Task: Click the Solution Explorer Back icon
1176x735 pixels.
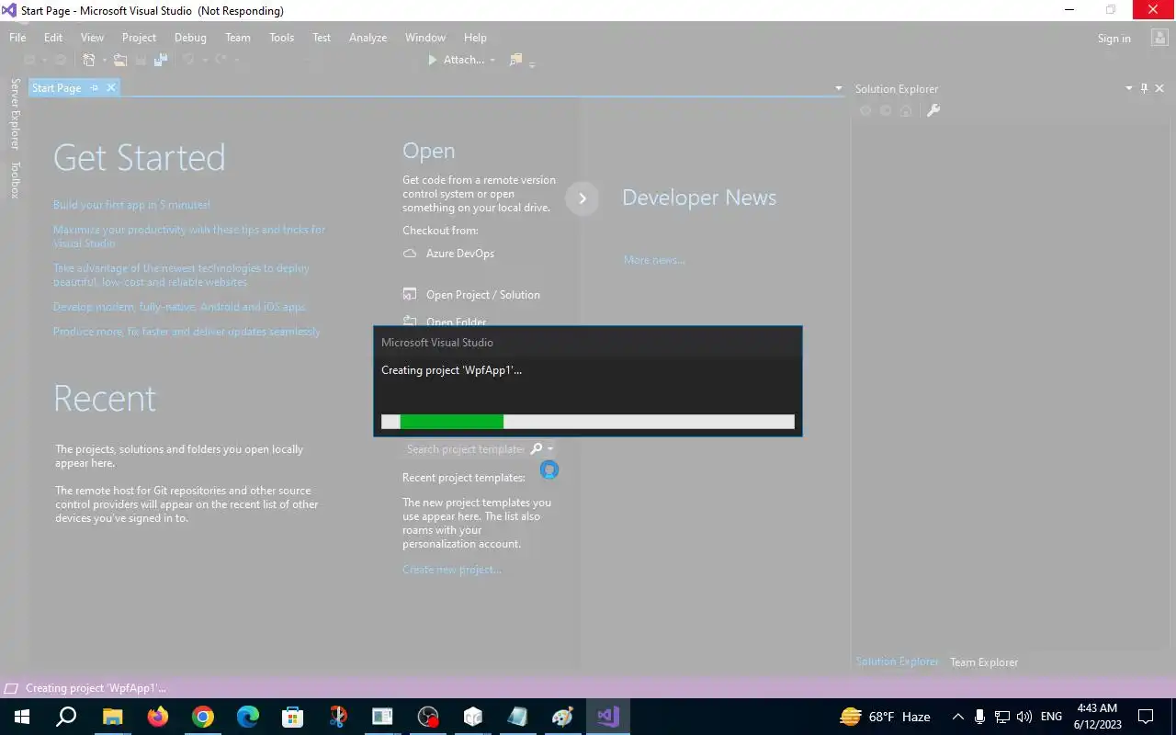Action: (865, 110)
